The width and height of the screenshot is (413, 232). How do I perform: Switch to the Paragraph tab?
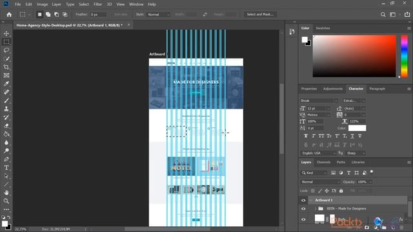[377, 89]
